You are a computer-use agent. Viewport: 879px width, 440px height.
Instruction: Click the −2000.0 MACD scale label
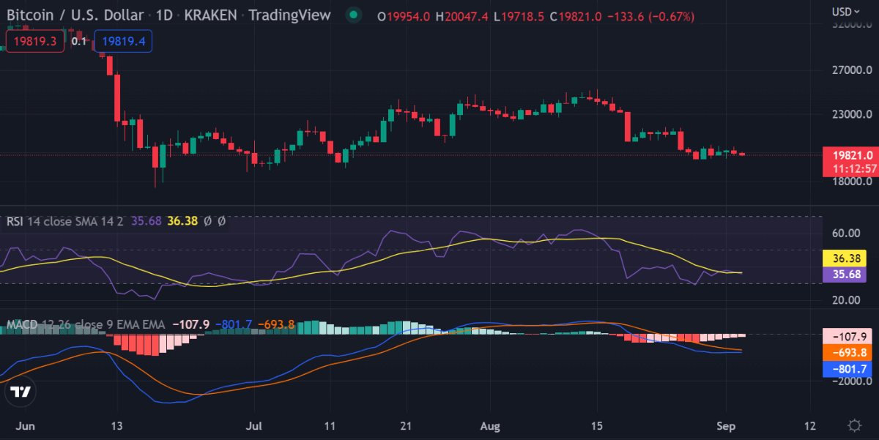850,381
